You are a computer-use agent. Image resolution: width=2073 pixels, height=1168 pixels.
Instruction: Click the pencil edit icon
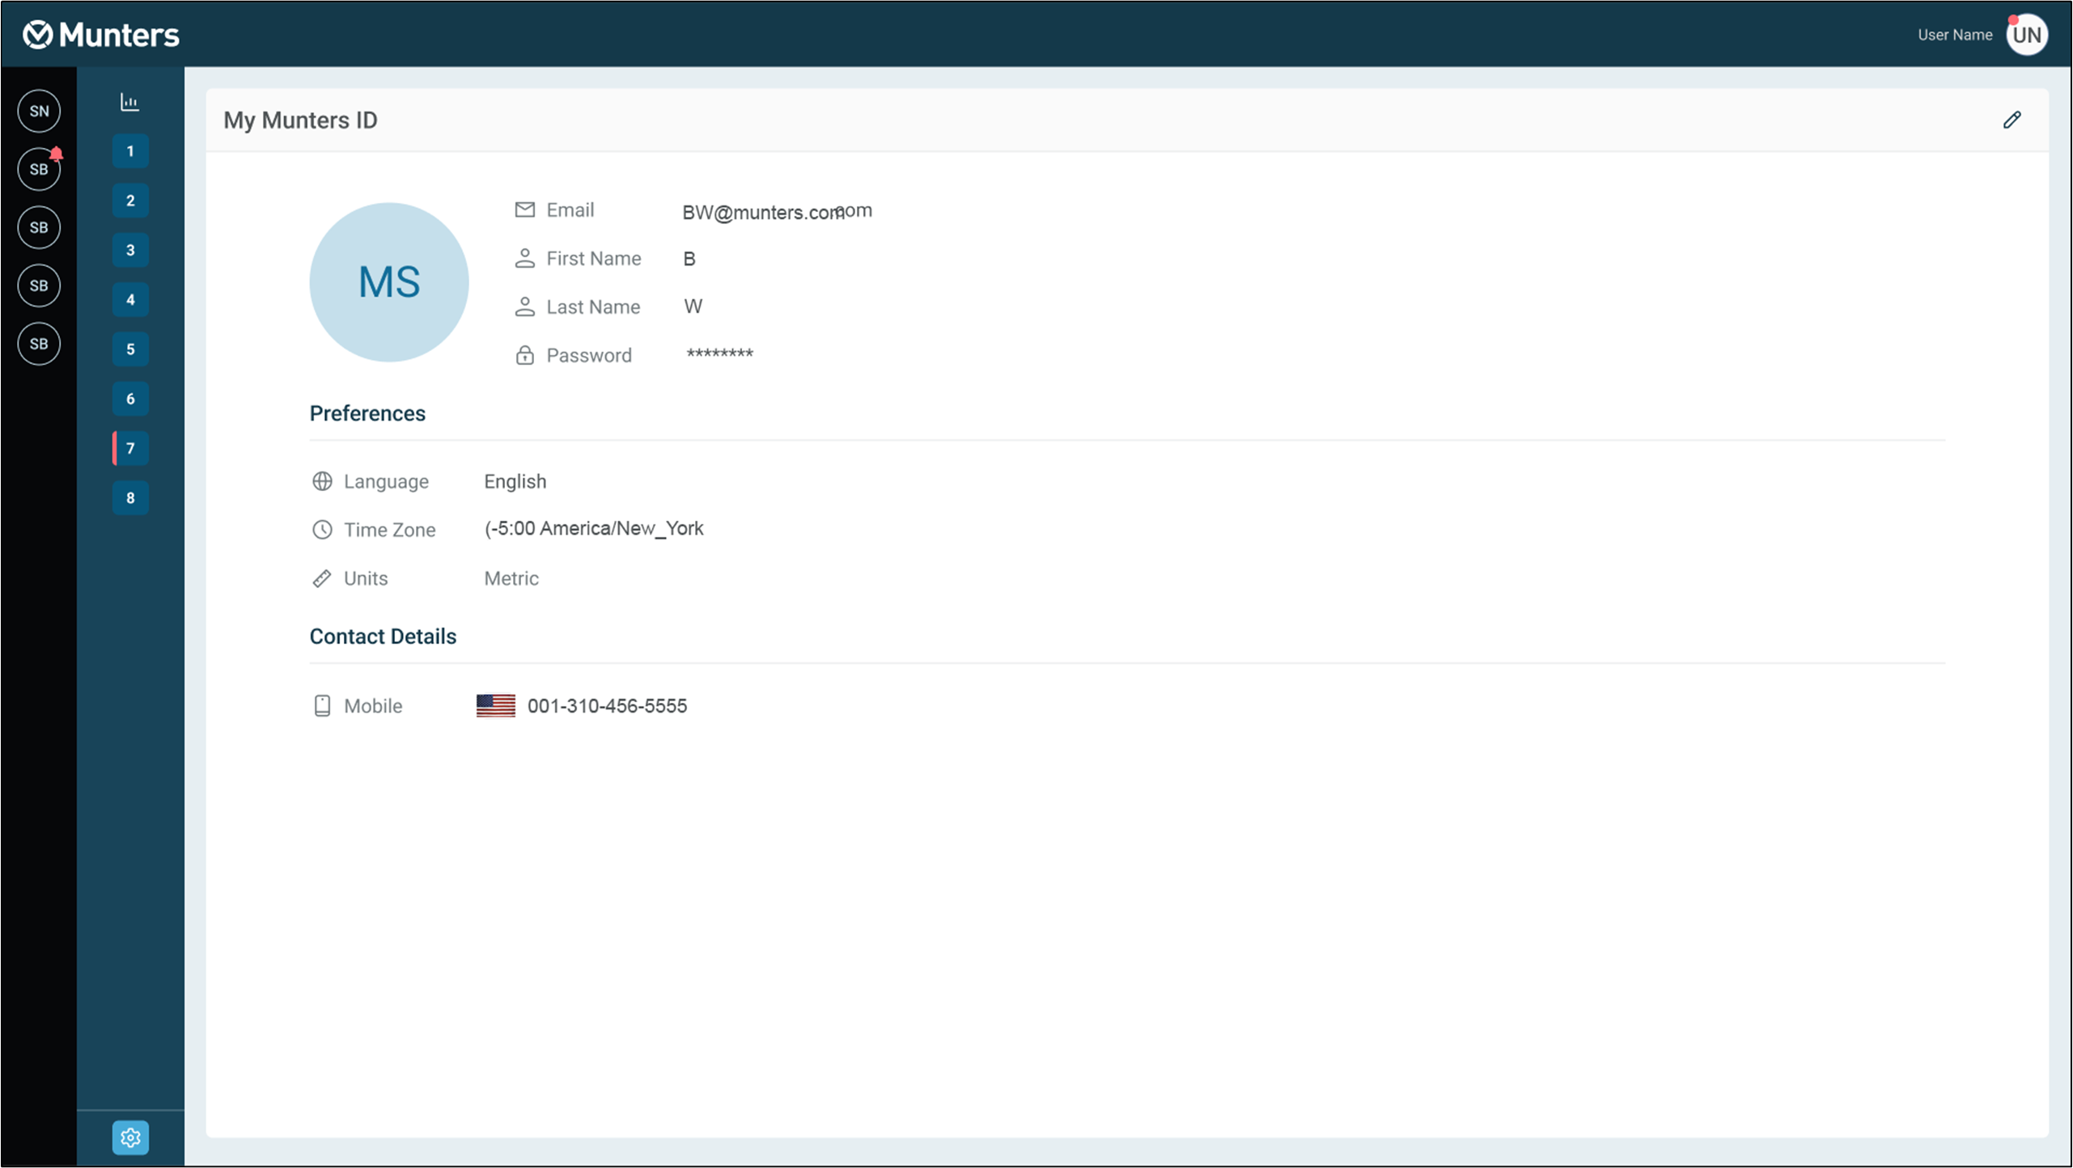[2012, 120]
